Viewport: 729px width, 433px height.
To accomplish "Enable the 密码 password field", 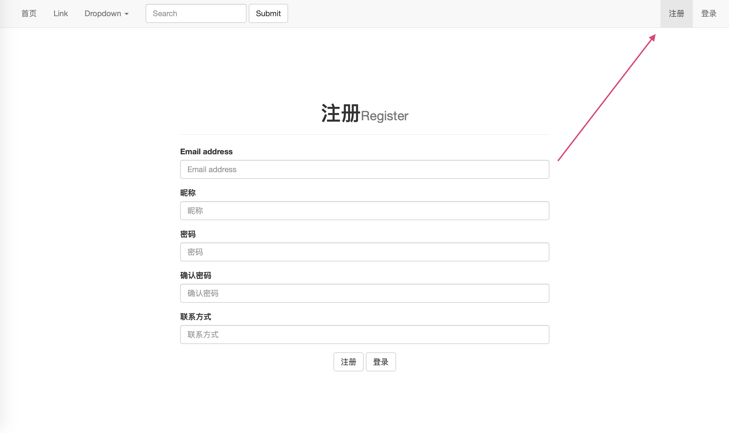I will click(x=365, y=252).
